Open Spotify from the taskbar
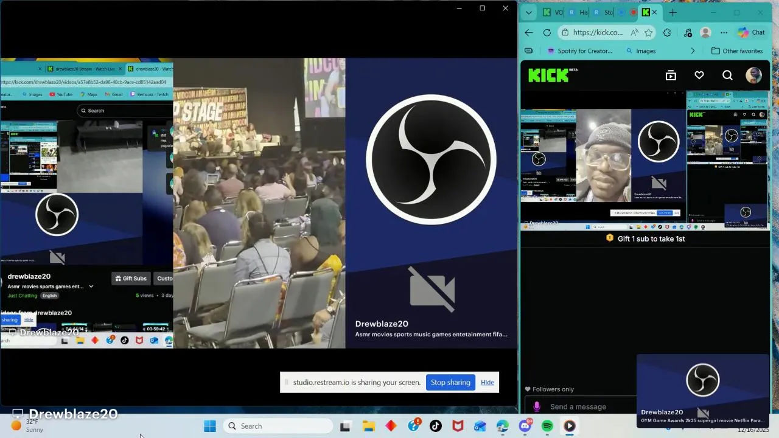This screenshot has height=438, width=779. [547, 426]
